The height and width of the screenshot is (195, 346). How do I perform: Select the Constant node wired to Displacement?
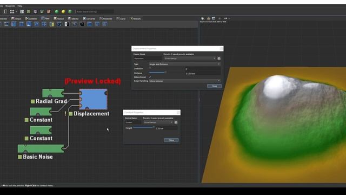(x=41, y=112)
